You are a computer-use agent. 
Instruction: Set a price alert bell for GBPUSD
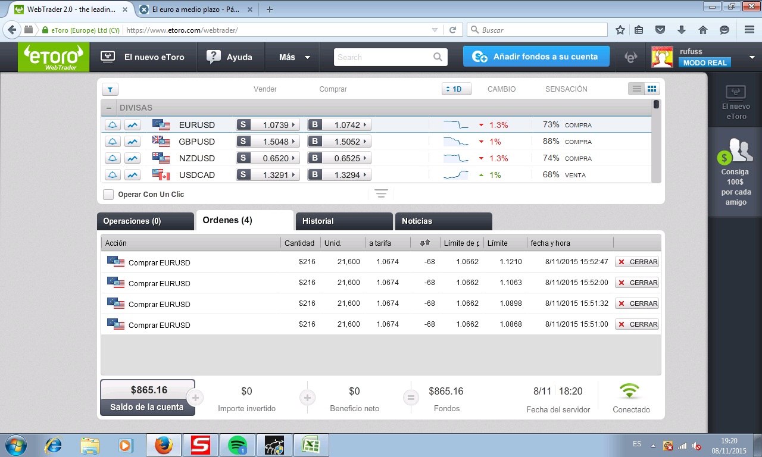[113, 142]
